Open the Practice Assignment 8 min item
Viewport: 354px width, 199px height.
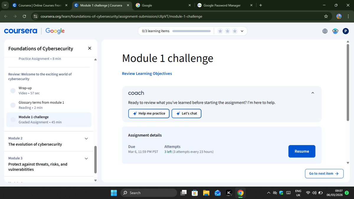coord(40,59)
